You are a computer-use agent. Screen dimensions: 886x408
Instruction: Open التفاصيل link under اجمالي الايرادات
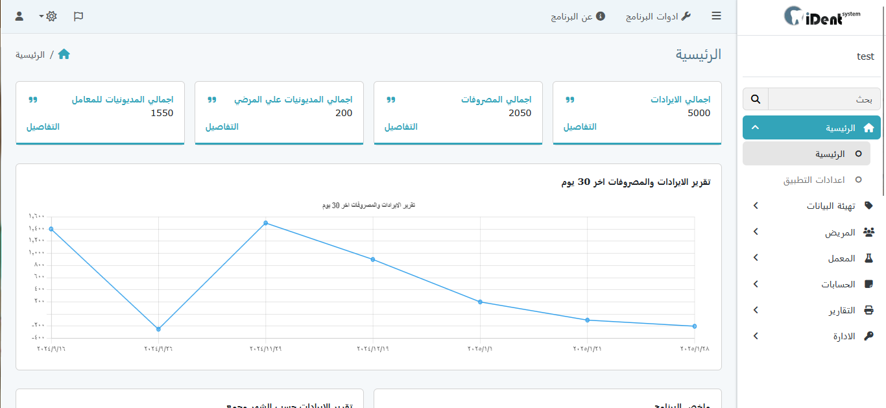click(x=580, y=126)
